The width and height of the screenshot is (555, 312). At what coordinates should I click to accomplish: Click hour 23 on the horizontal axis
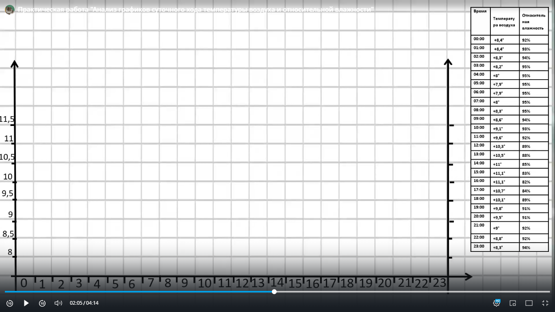click(439, 282)
